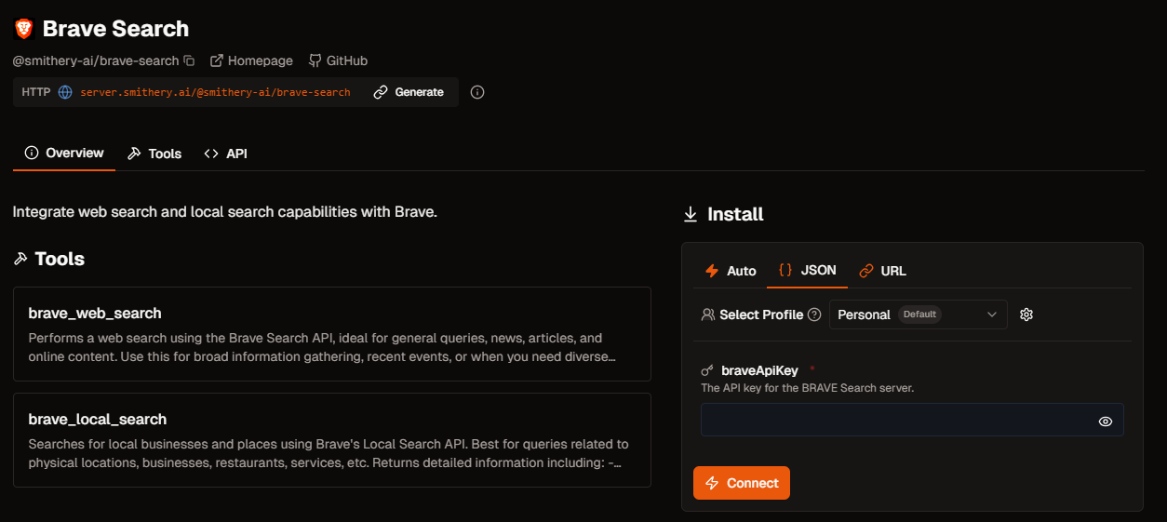The image size is (1167, 522).
Task: Click the Generate button
Action: [409, 92]
